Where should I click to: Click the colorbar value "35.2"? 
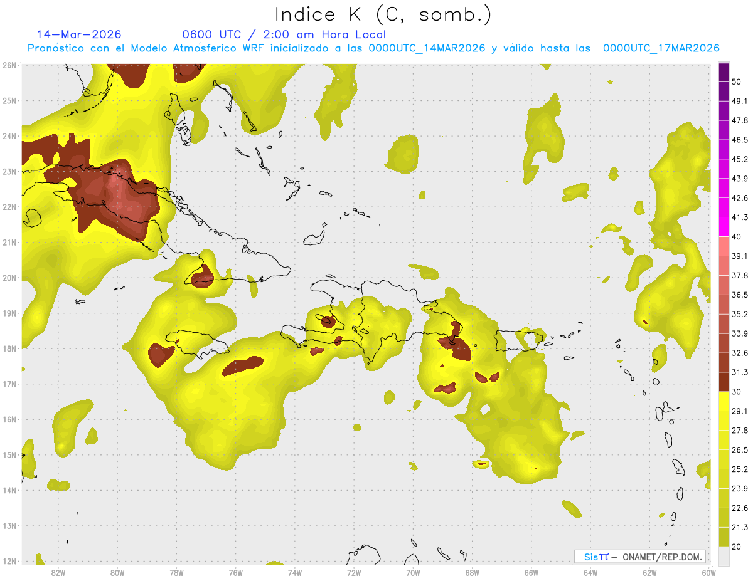click(x=740, y=314)
